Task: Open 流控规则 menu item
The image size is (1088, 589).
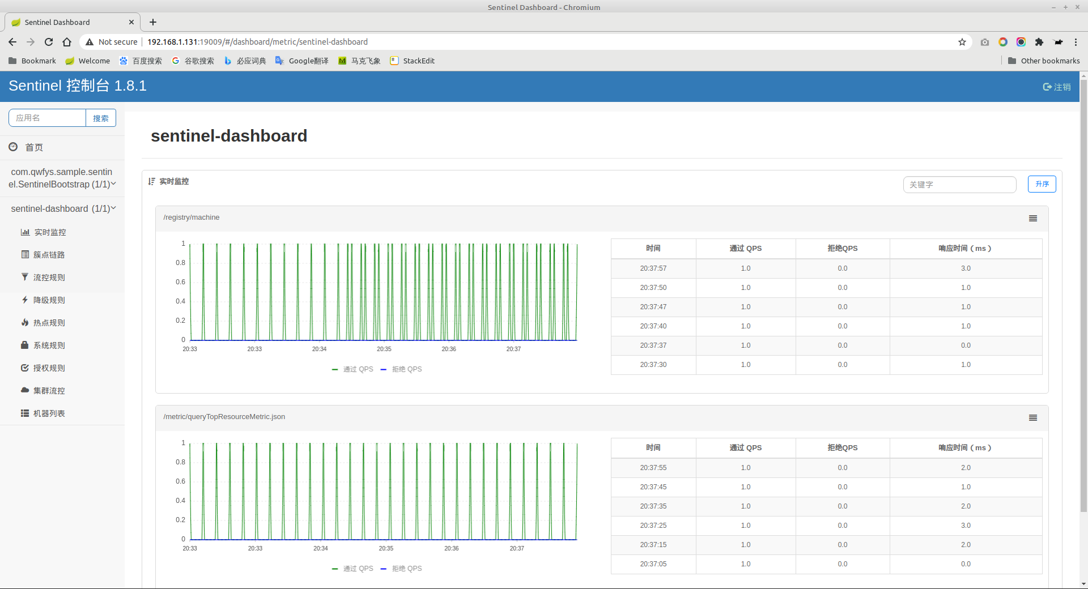Action: pyautogui.click(x=49, y=278)
